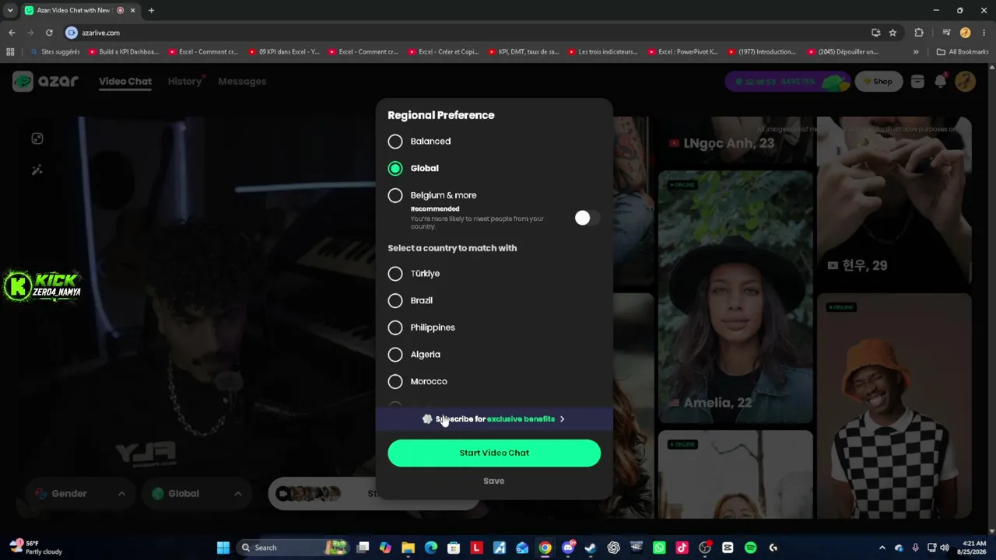This screenshot has height=560, width=996.
Task: Open Azar notifications bell
Action: [x=941, y=81]
